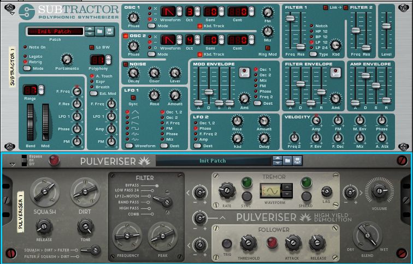The height and width of the screenshot is (264, 413).
Task: Toggle the Osc 2 enable button
Action: click(x=126, y=36)
